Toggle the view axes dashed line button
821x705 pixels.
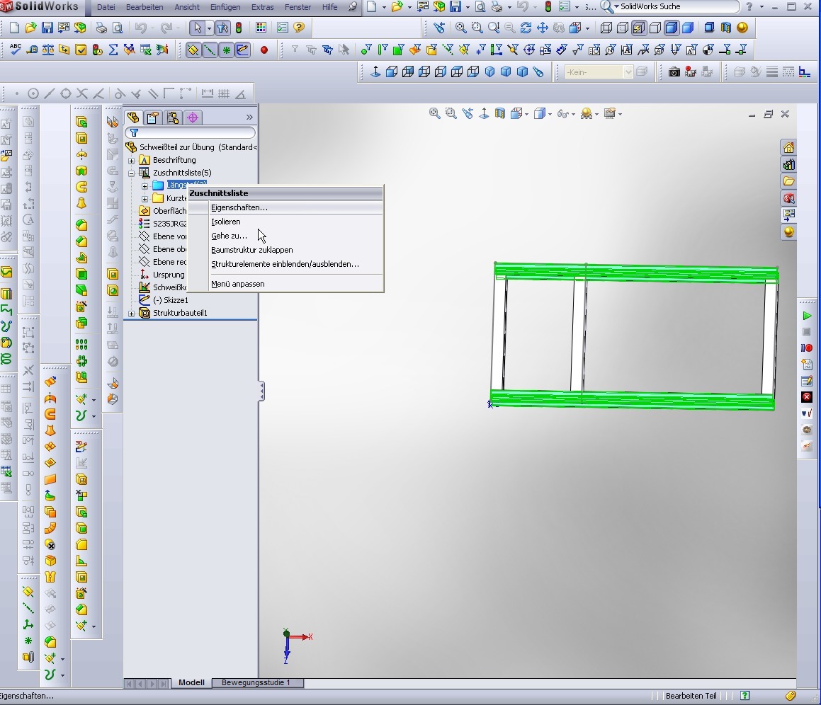click(x=210, y=50)
